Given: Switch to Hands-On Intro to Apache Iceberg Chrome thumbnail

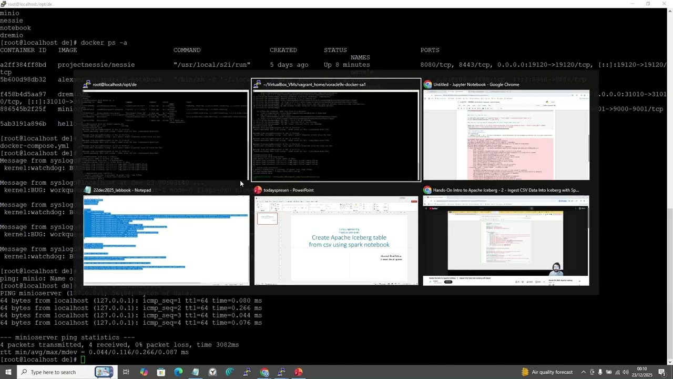Looking at the screenshot, I should click(x=506, y=241).
